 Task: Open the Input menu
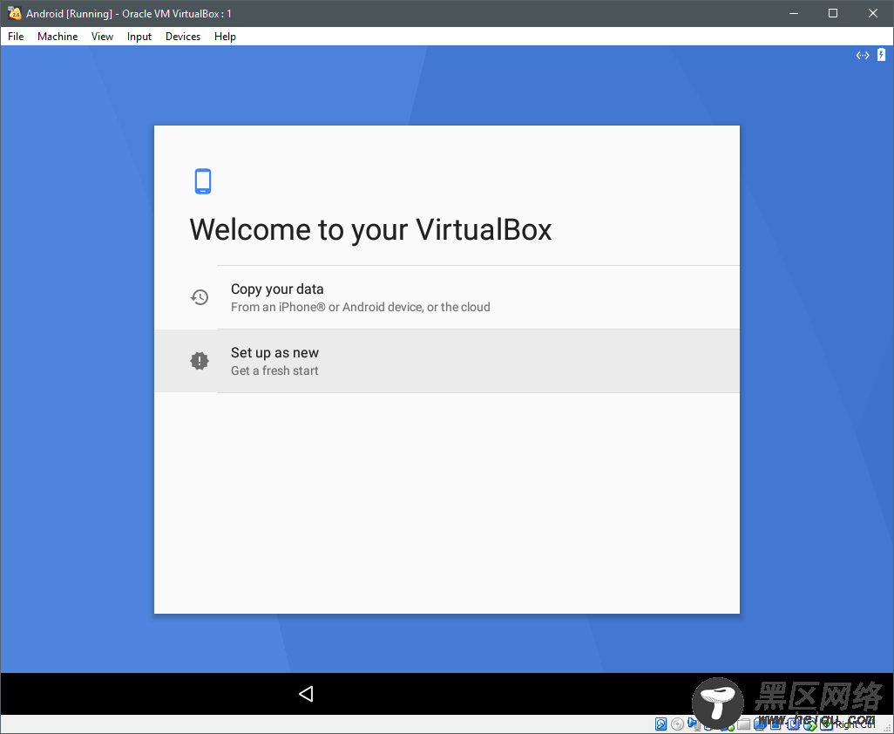point(139,37)
